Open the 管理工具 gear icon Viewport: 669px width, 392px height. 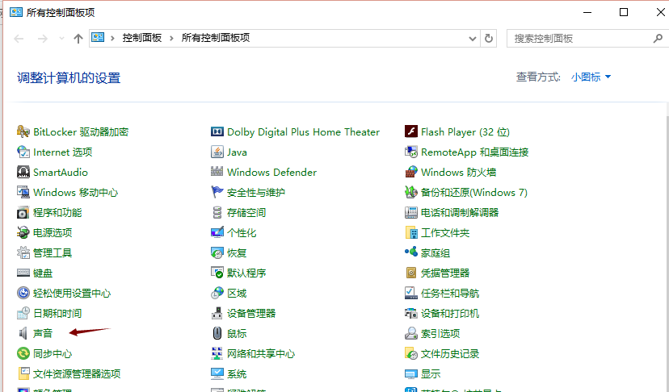pos(23,252)
